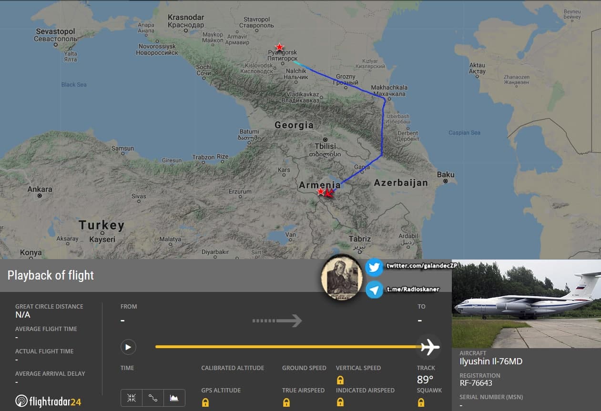Toggle the route path display icon

coord(153,398)
